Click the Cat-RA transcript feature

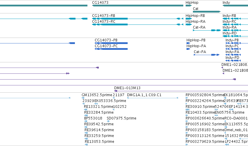(207, 30)
